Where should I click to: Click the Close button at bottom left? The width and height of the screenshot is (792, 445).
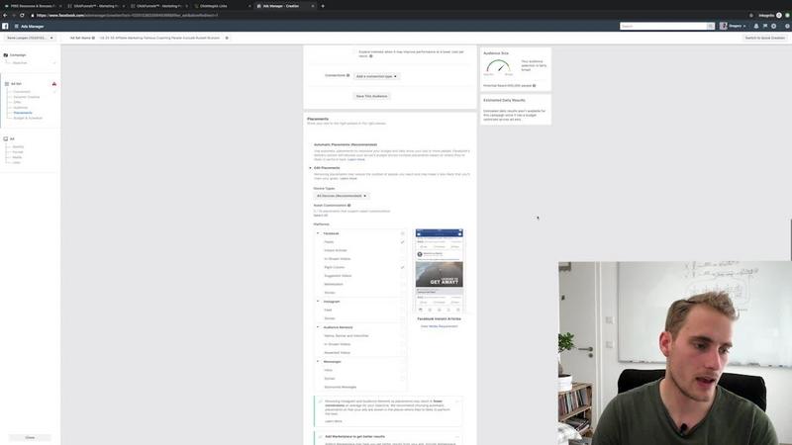coord(30,437)
